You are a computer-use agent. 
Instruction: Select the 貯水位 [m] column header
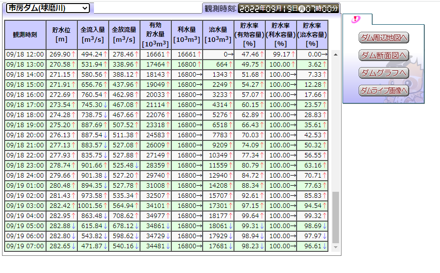[62, 35]
